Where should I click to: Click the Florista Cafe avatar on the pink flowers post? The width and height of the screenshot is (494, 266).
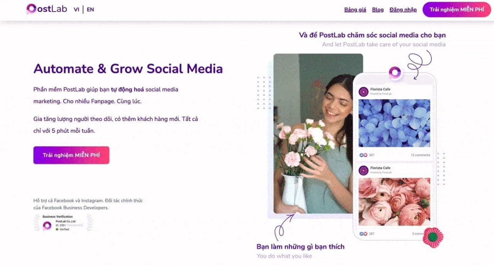364,170
